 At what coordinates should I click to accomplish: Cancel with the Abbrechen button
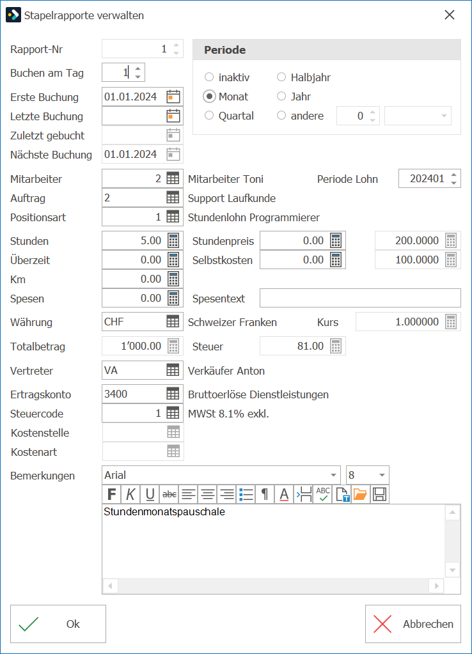pos(413,624)
